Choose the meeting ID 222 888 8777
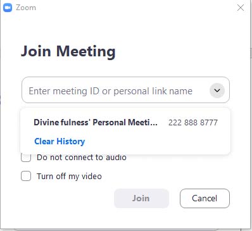 click(x=193, y=123)
